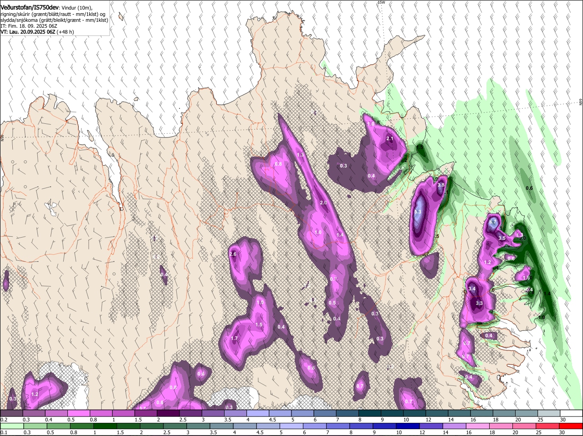Click the 0.2 swatch in the upper purple legend row
Screen dimensions: 583x436
point(11,413)
